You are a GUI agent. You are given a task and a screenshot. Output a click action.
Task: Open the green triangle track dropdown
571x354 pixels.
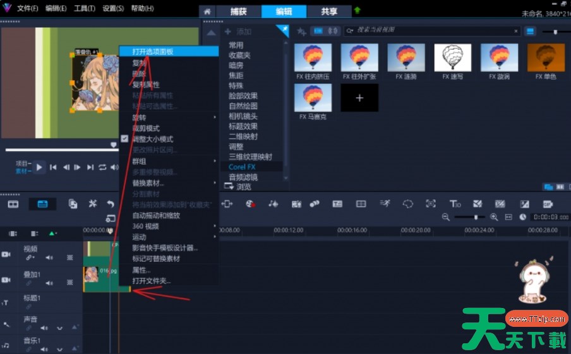pyautogui.click(x=52, y=233)
